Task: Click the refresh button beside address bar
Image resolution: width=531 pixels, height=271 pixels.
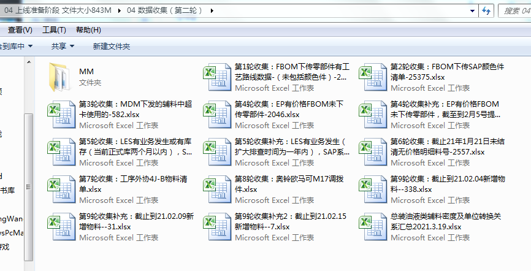Action: 486,10
